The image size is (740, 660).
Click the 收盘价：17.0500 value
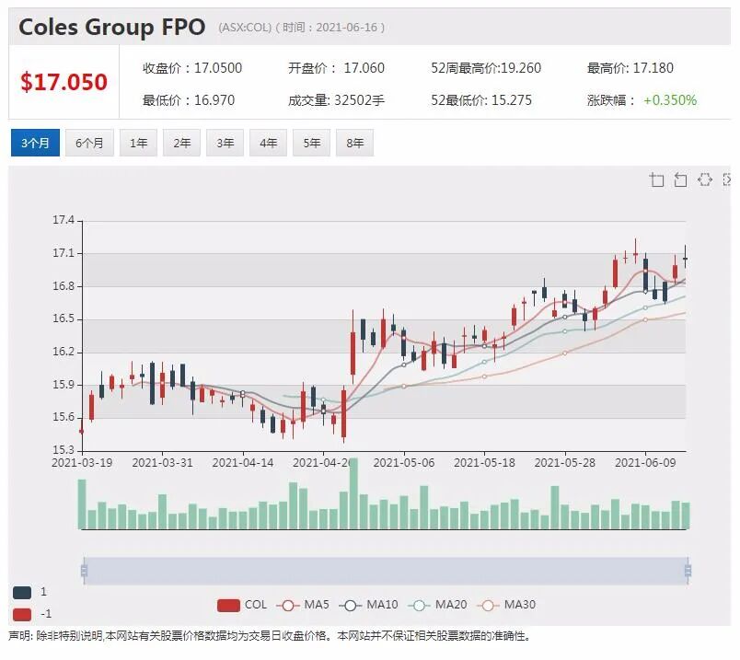pos(192,68)
